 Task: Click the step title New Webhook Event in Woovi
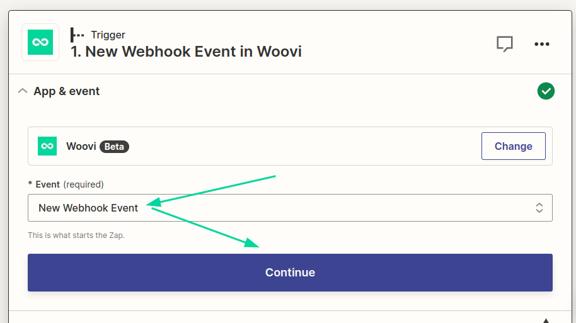pos(186,52)
